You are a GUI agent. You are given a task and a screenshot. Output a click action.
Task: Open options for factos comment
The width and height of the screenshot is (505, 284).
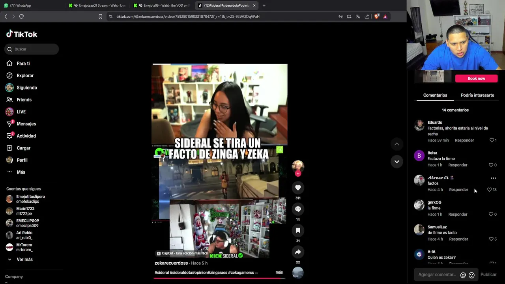coord(493,178)
